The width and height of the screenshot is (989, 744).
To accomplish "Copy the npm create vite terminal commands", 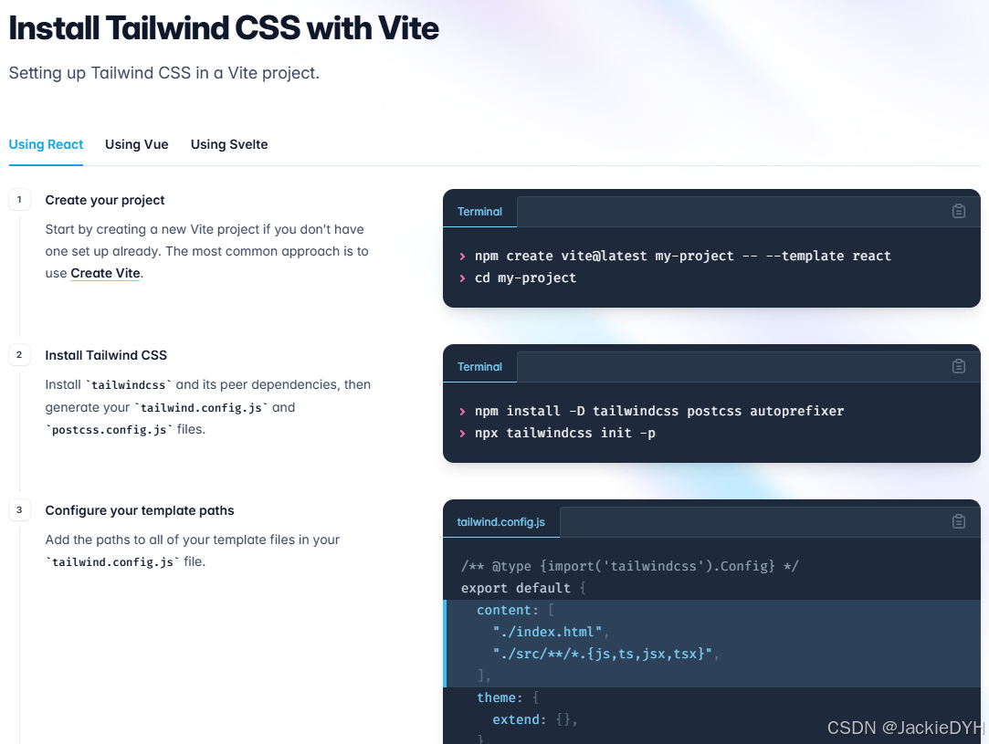I will pos(958,210).
